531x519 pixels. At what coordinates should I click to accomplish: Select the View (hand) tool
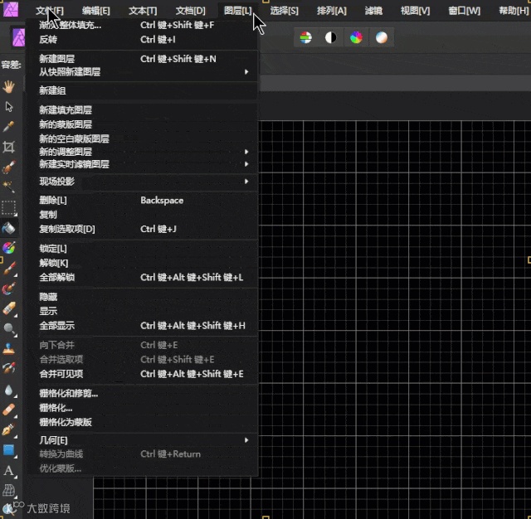pos(8,87)
